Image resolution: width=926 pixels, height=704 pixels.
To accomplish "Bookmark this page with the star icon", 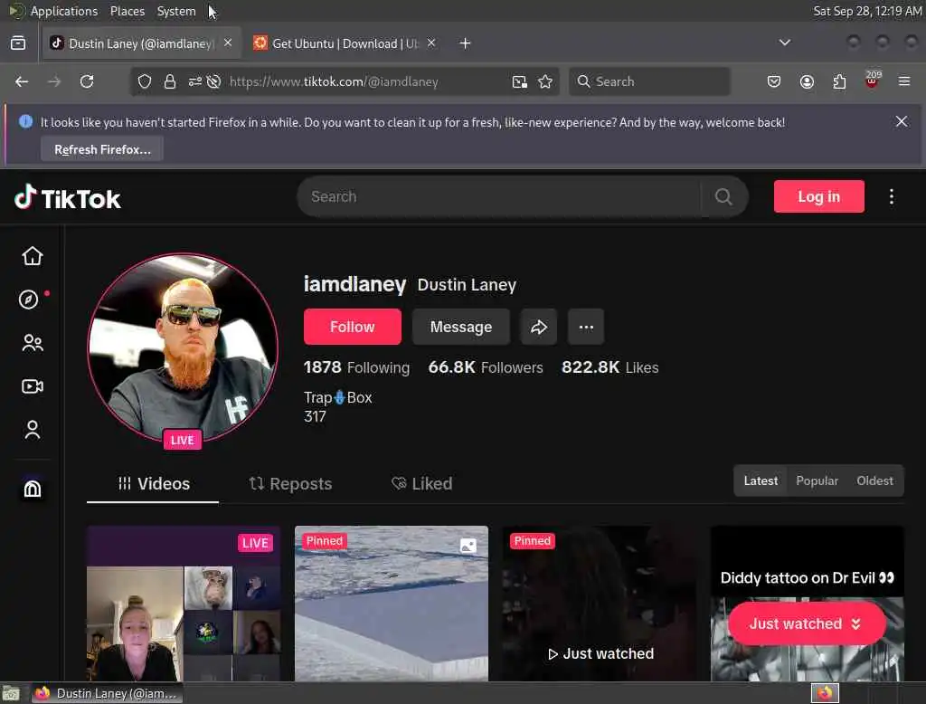I will tap(545, 81).
